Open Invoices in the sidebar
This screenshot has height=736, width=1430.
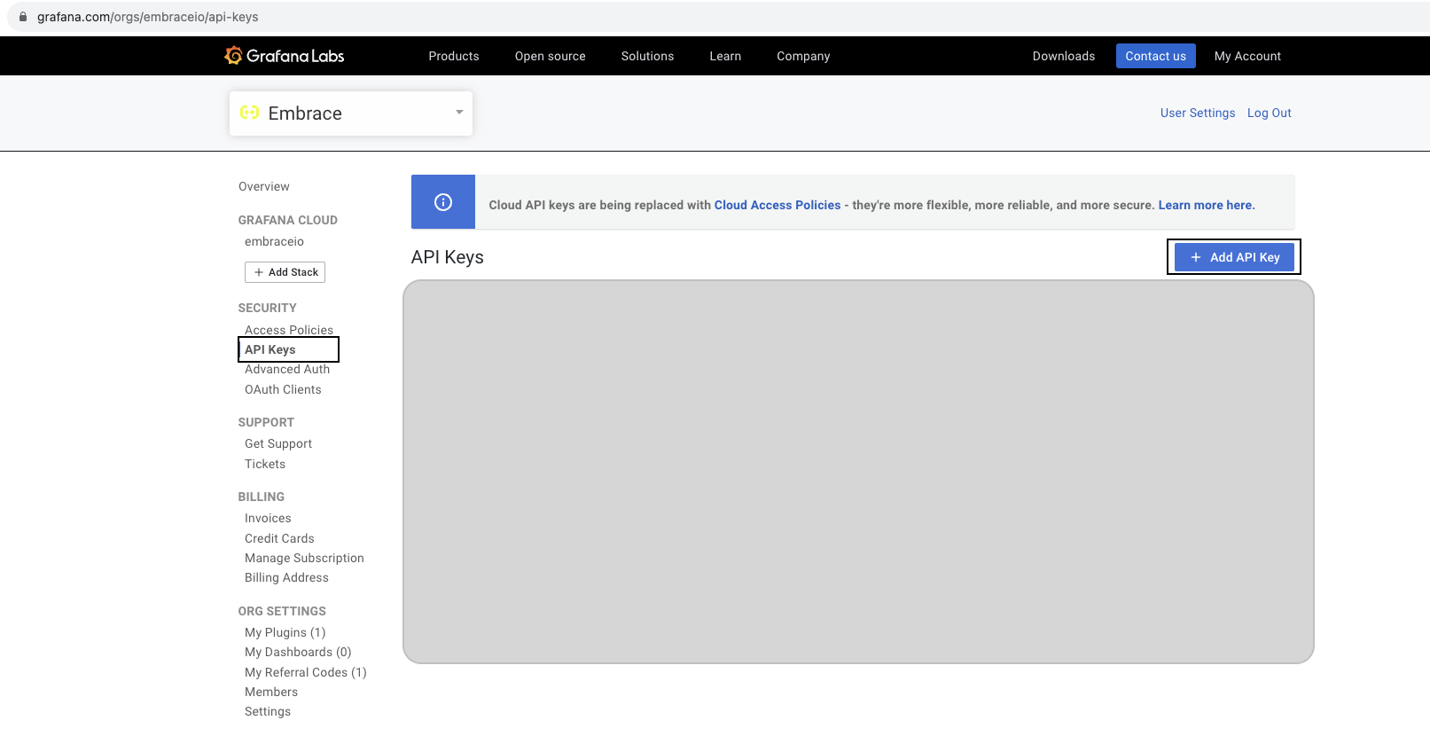point(268,518)
